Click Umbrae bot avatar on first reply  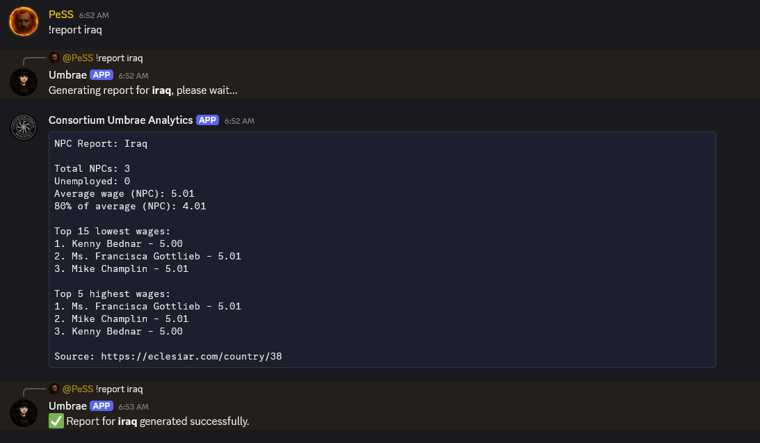[23, 82]
